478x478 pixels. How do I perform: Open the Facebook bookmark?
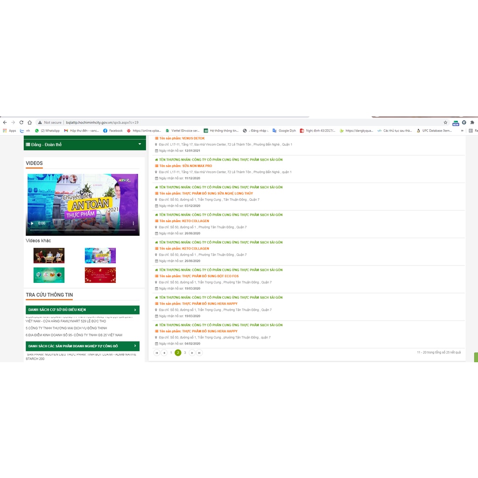pos(113,131)
